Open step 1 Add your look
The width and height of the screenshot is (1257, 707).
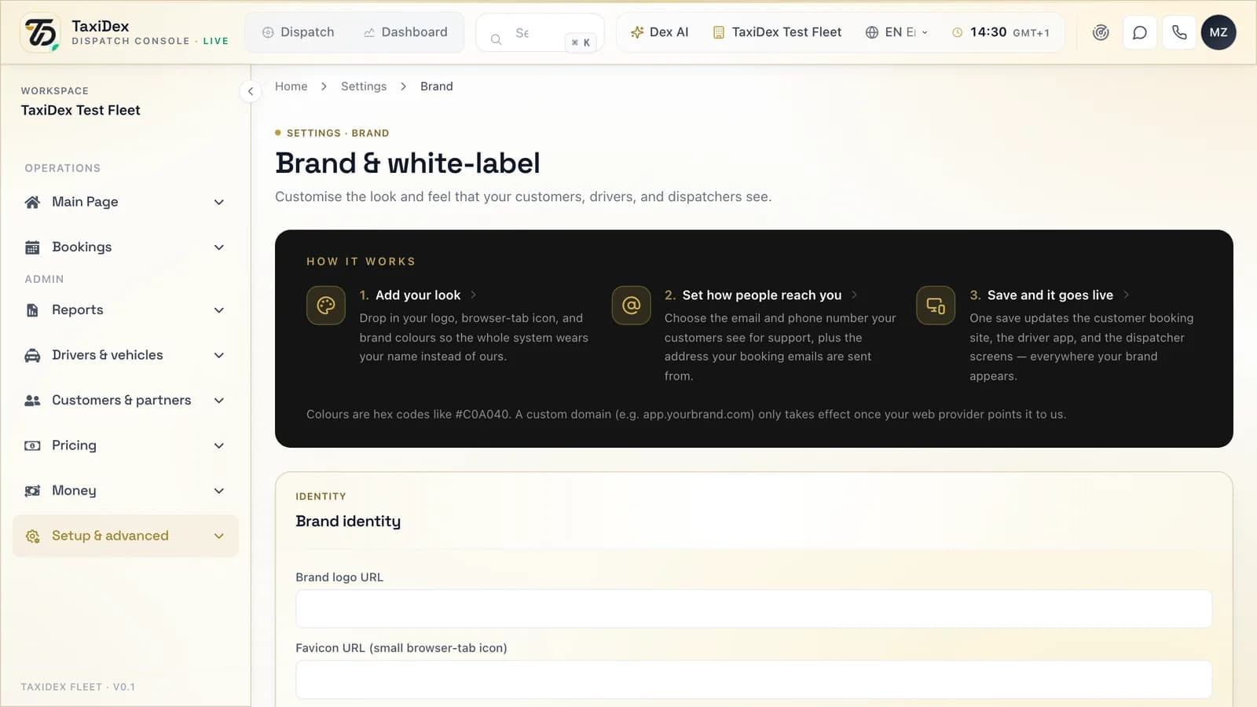click(418, 295)
